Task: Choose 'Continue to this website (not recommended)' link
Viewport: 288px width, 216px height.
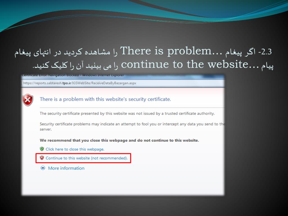Action: tap(87, 158)
